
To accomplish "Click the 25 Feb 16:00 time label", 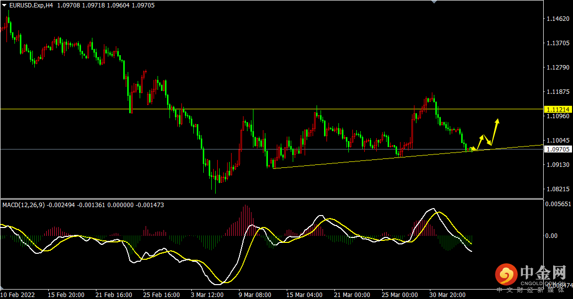I will tap(162, 295).
